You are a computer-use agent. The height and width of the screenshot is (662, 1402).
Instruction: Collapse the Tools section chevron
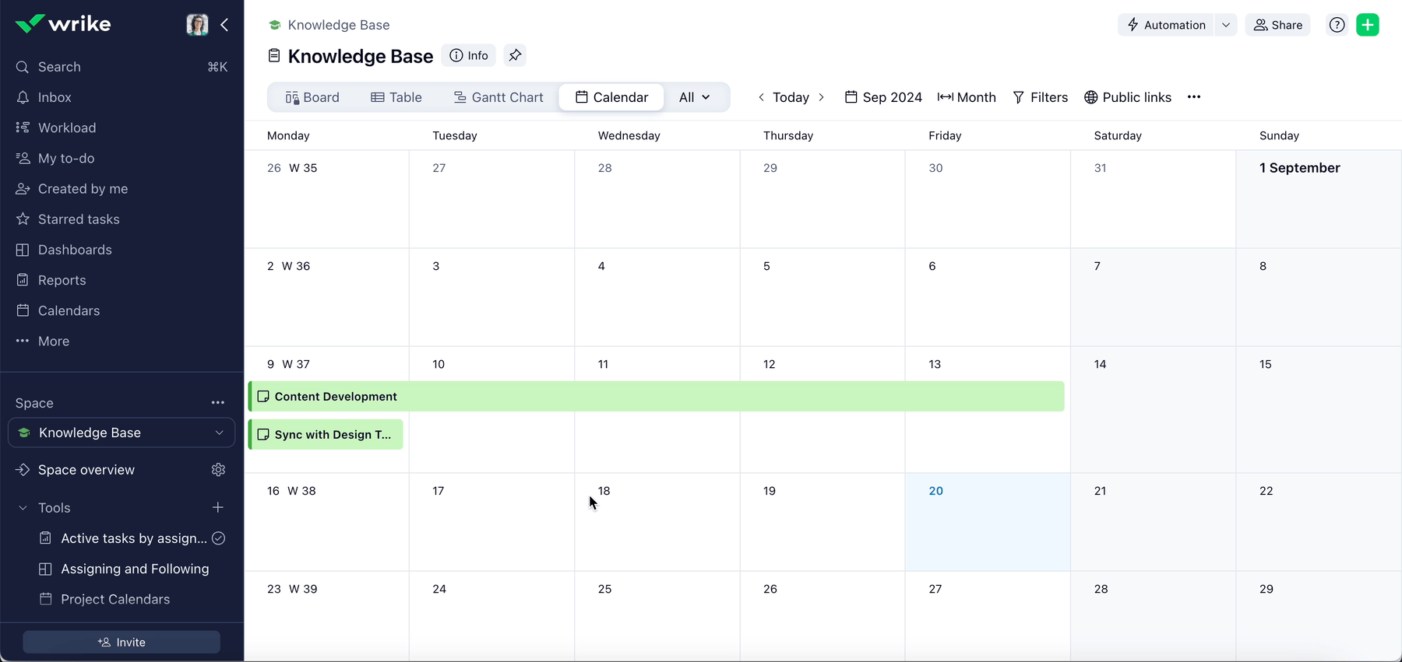23,508
